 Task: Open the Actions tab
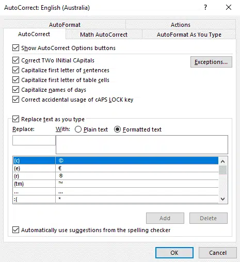pyautogui.click(x=181, y=25)
